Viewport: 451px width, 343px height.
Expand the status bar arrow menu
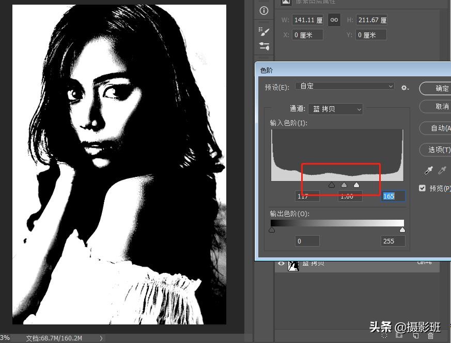pos(101,338)
